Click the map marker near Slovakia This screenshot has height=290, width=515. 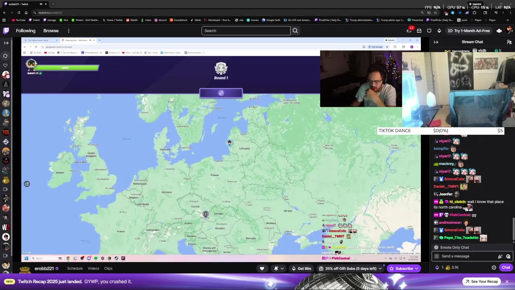206,214
